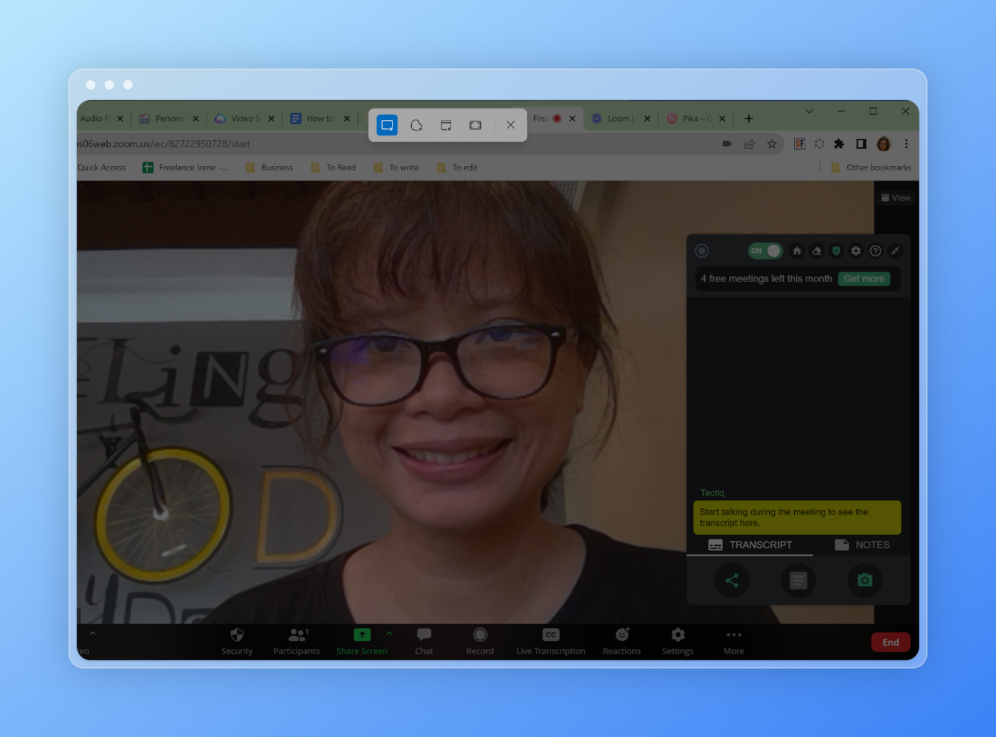Share the transcript via Tactiq share icon
996x737 pixels.
(x=732, y=581)
